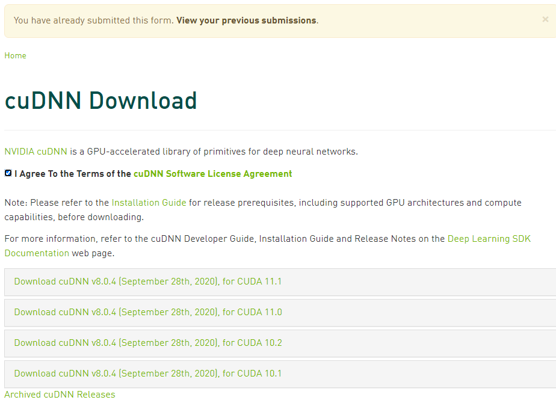
Task: Expand Download cuDNN v8.0.4 for CUDA 10.2
Action: coord(280,343)
